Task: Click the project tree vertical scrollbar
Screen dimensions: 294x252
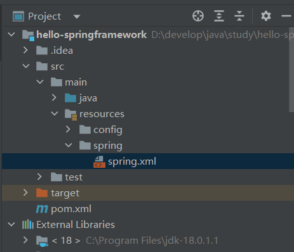Action: [291, 70]
